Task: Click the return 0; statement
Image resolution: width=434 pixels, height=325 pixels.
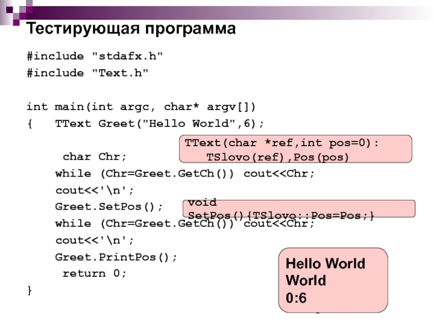Action: pos(94,274)
